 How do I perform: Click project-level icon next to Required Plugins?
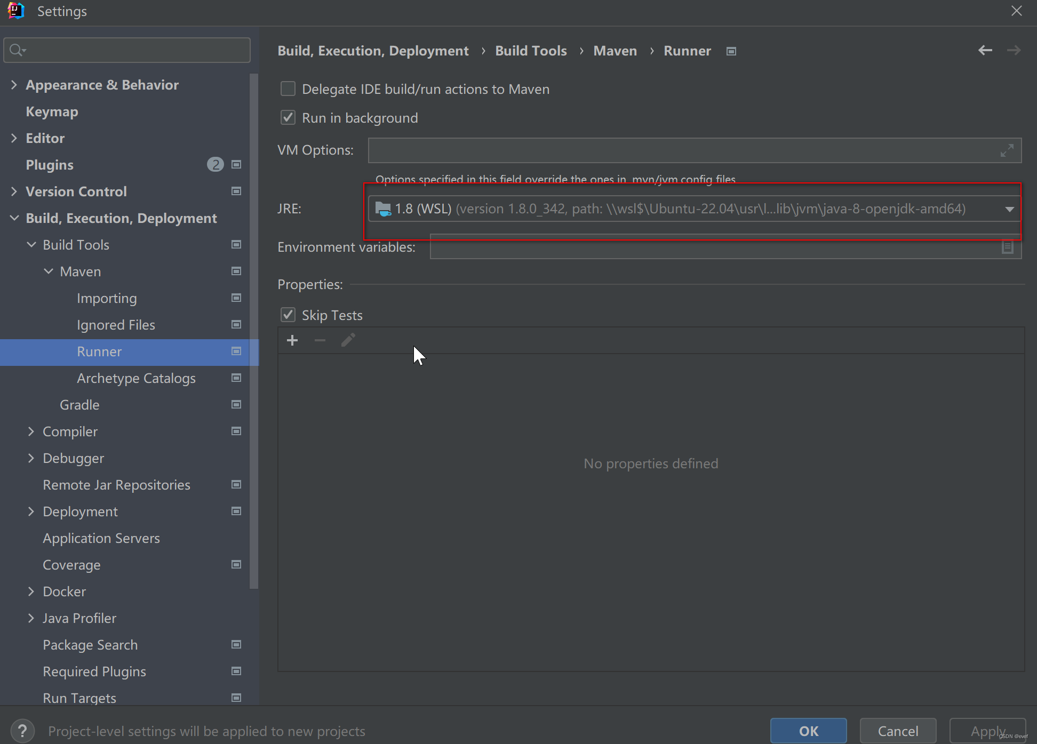coord(236,671)
